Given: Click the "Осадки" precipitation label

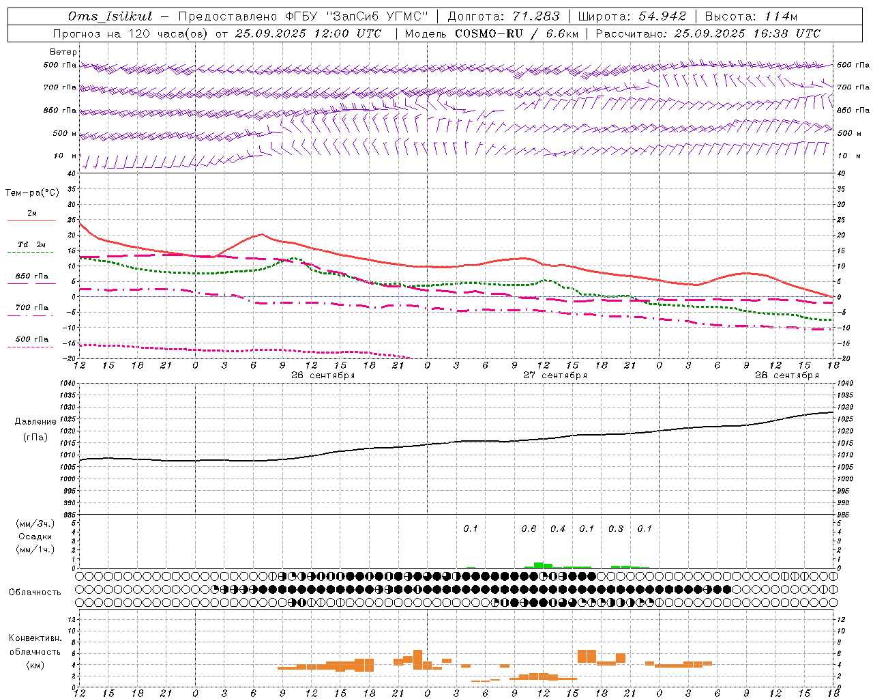Looking at the screenshot, I should click(x=35, y=537).
